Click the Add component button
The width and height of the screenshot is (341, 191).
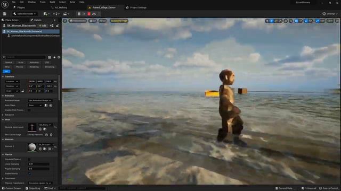[43, 26]
